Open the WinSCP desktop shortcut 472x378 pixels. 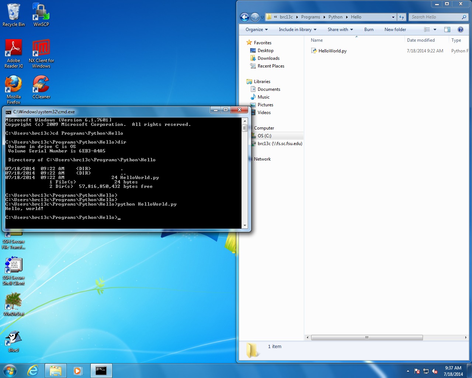pos(41,15)
